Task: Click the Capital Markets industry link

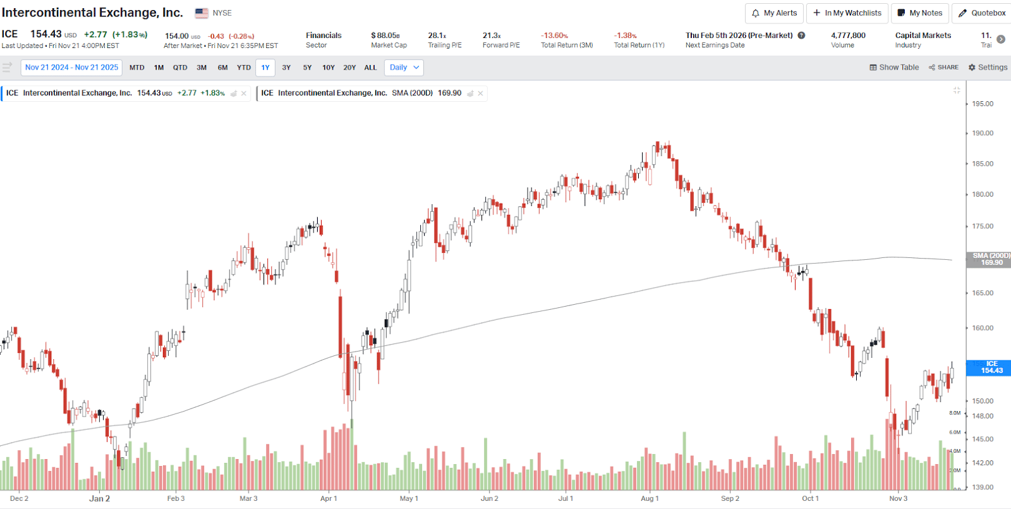Action: 923,35
